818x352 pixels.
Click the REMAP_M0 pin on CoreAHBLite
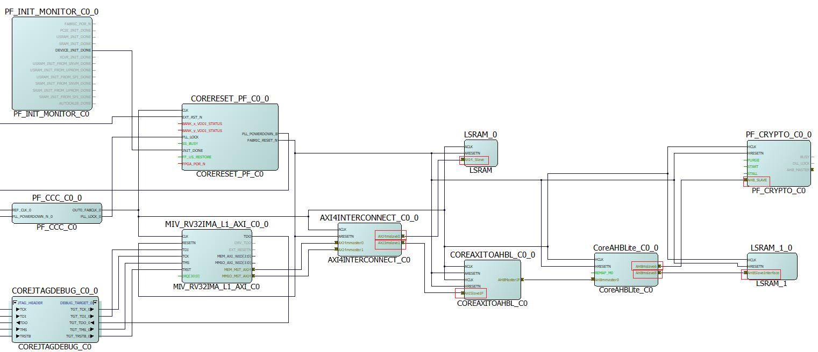(x=603, y=273)
